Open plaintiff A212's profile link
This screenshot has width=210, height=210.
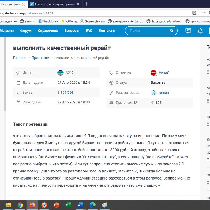coord(70,73)
